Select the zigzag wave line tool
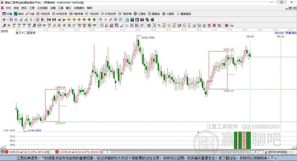The height and width of the screenshot is (161, 297). [127, 26]
